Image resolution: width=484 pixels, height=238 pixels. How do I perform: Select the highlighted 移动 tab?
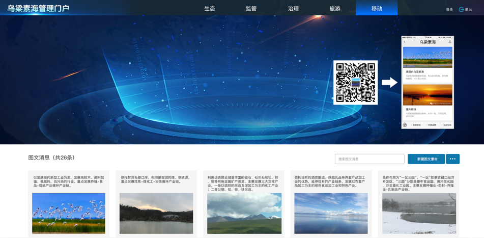pyautogui.click(x=377, y=9)
